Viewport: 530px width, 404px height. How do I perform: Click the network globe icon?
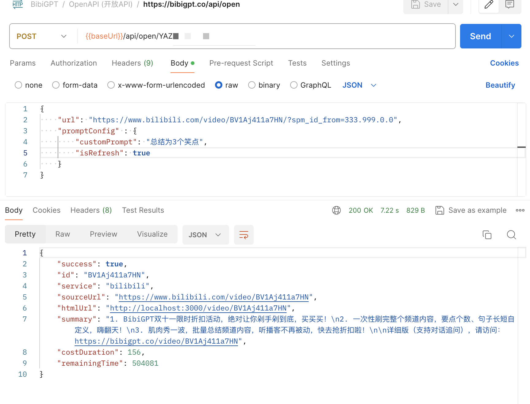click(336, 210)
